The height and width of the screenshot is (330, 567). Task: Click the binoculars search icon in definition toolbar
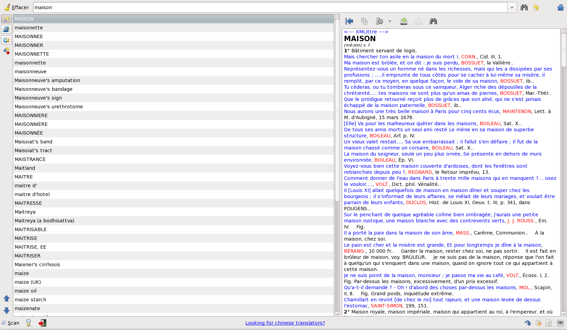click(x=433, y=21)
